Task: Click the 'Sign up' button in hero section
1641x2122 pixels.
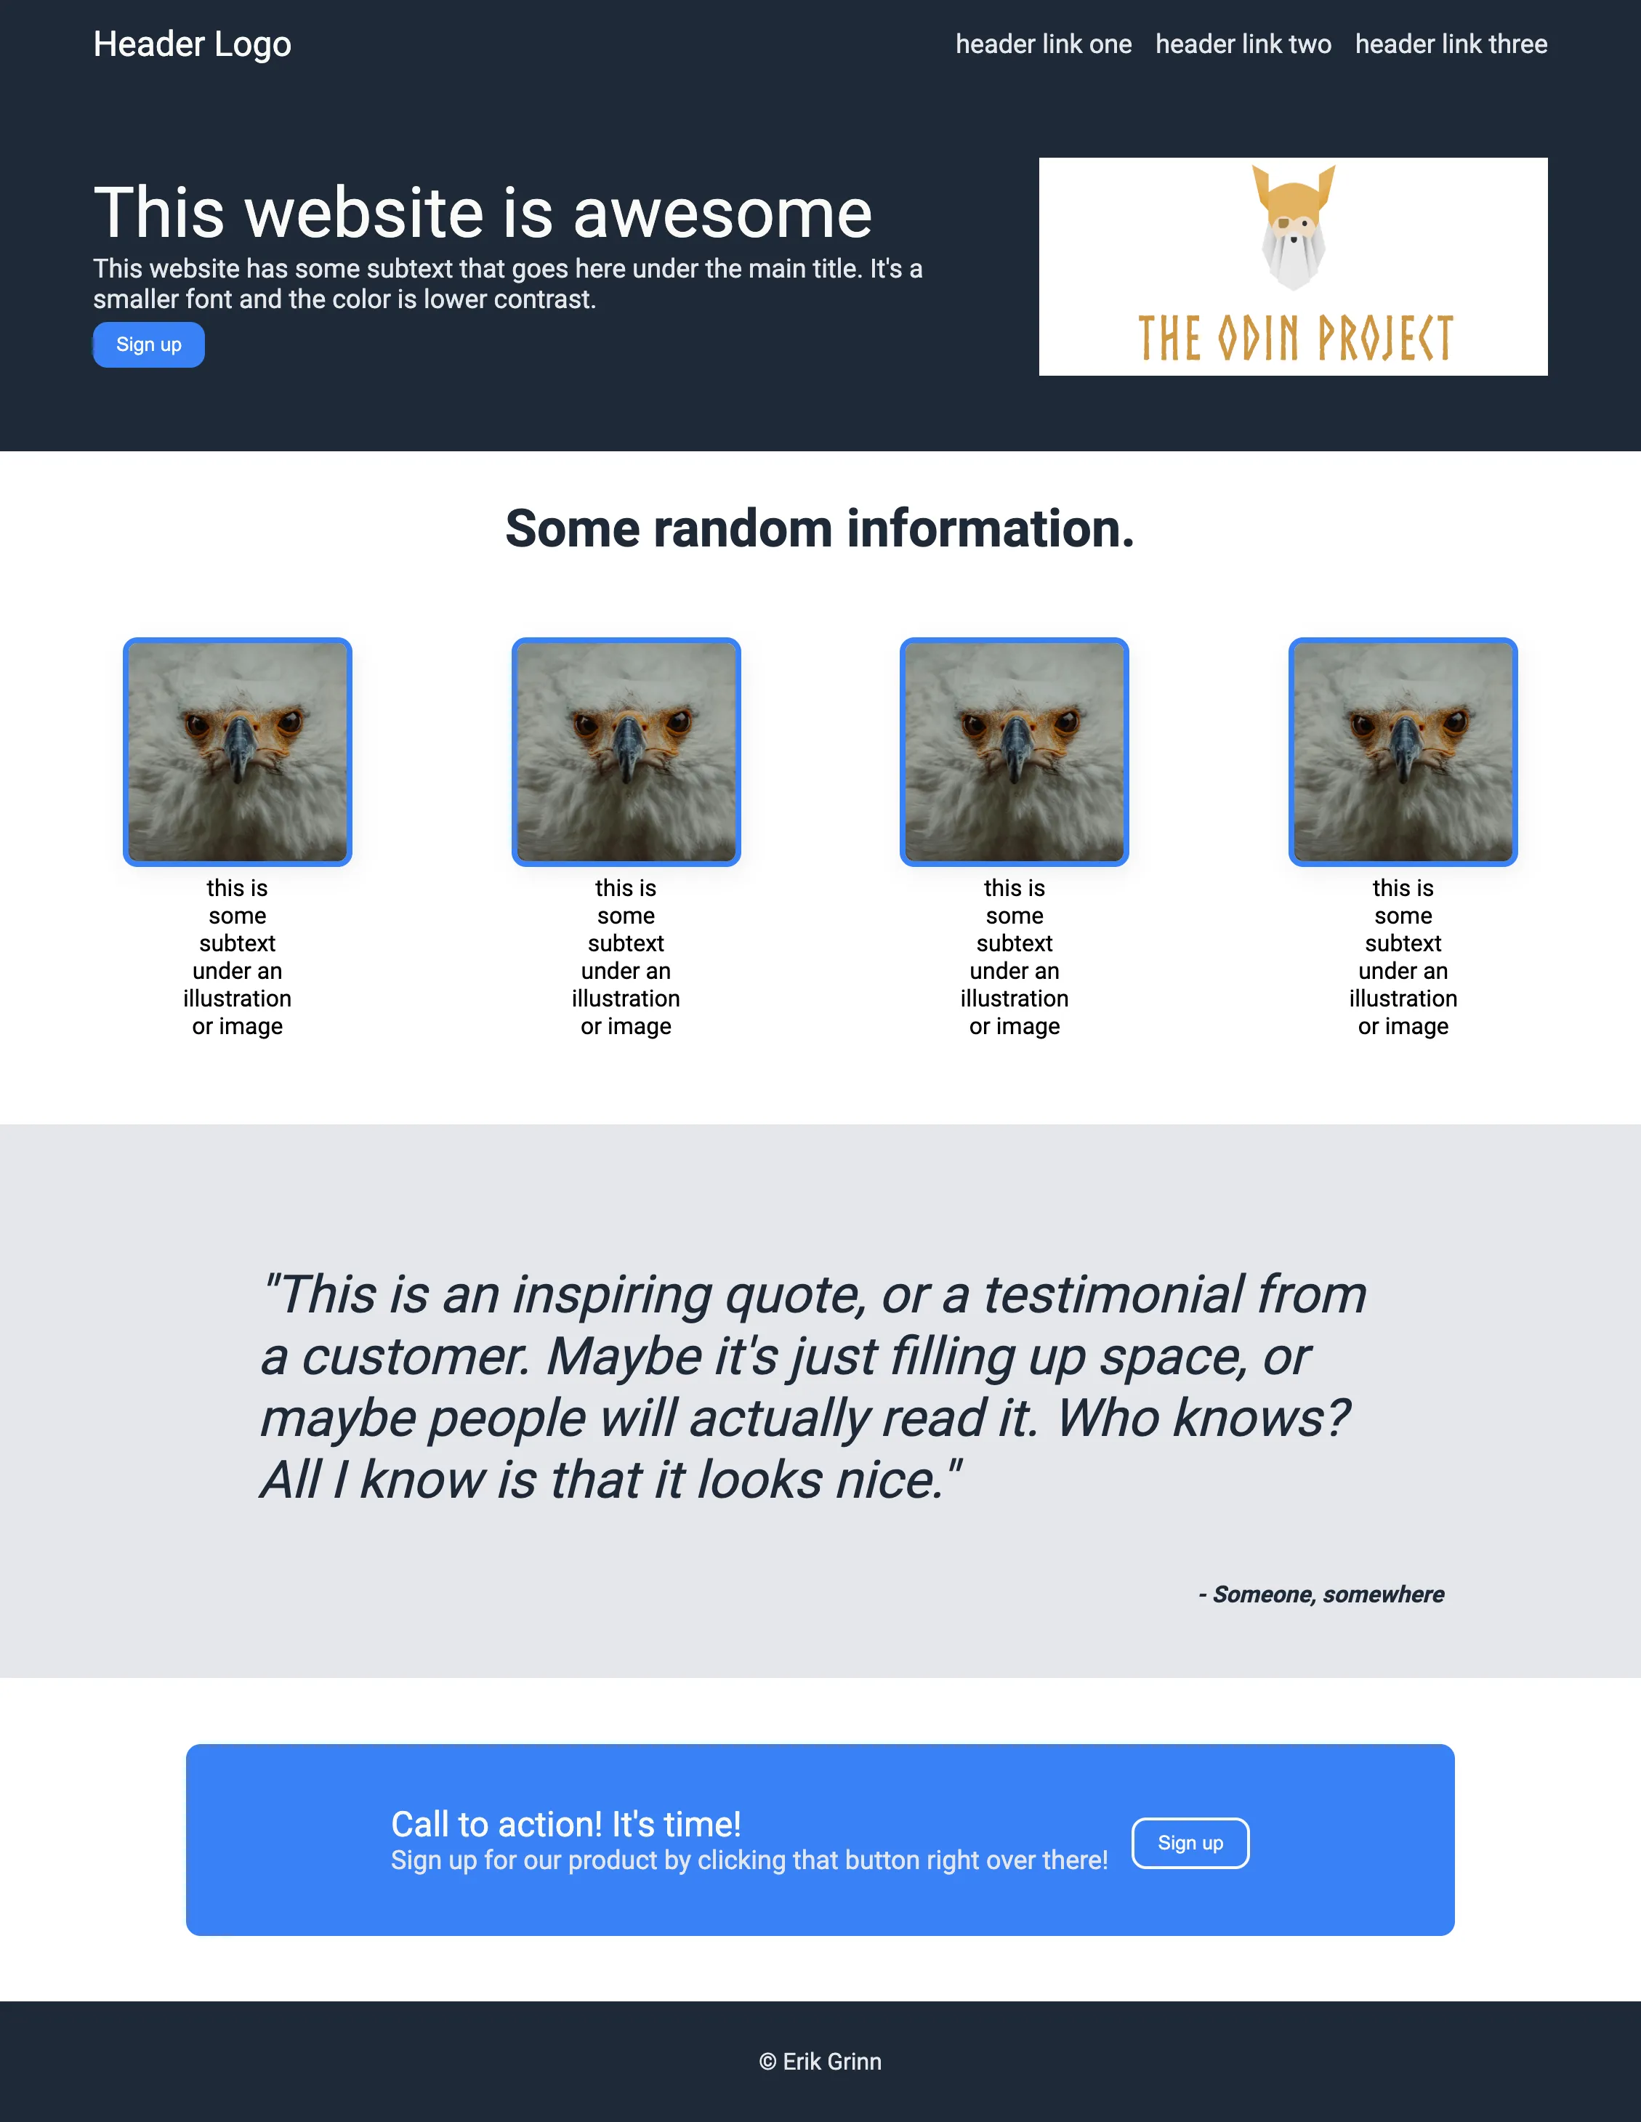Action: (x=148, y=344)
